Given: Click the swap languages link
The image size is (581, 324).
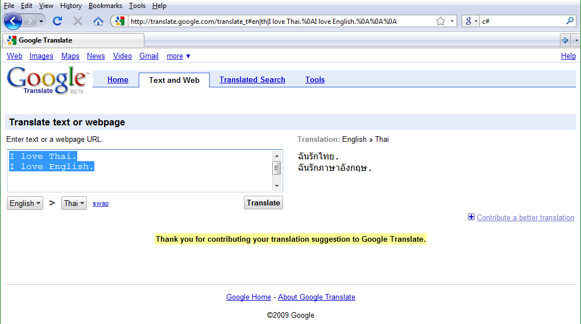Looking at the screenshot, I should coord(101,204).
